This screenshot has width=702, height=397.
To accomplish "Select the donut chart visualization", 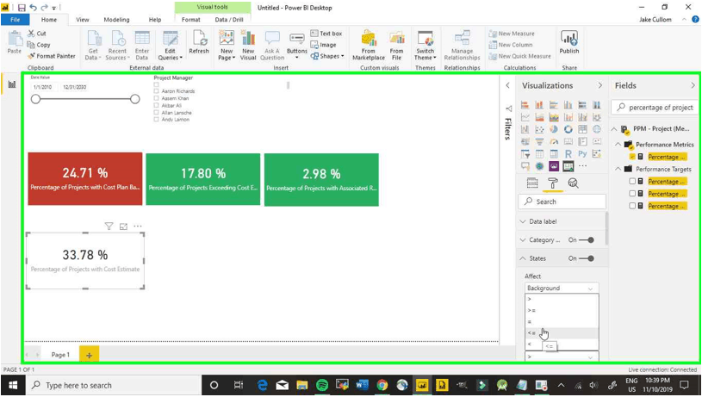I will pyautogui.click(x=568, y=129).
